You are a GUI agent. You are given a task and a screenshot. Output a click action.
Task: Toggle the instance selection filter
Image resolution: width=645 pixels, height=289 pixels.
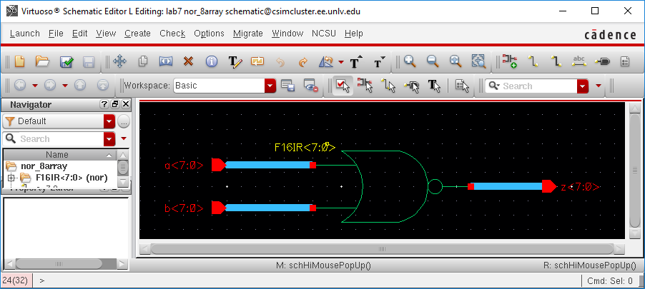365,86
